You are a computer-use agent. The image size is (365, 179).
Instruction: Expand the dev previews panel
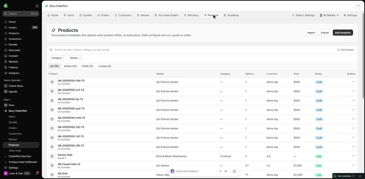(344, 176)
